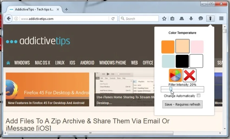The width and height of the screenshot is (230, 139).
Task: Click the chat smiley toolbar icon
Action: click(x=201, y=18)
